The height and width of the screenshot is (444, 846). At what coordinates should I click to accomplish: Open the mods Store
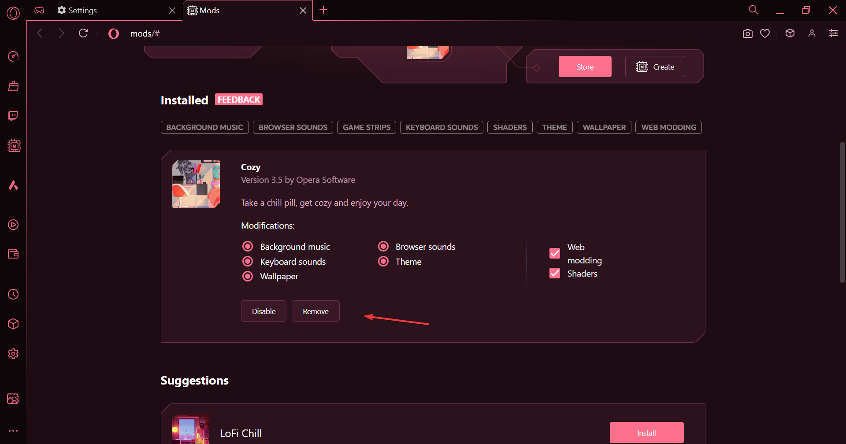tap(585, 67)
